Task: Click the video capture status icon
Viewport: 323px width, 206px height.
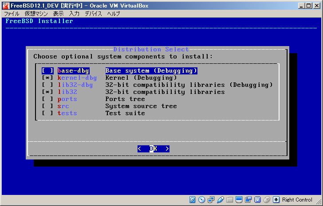Action: point(248,200)
